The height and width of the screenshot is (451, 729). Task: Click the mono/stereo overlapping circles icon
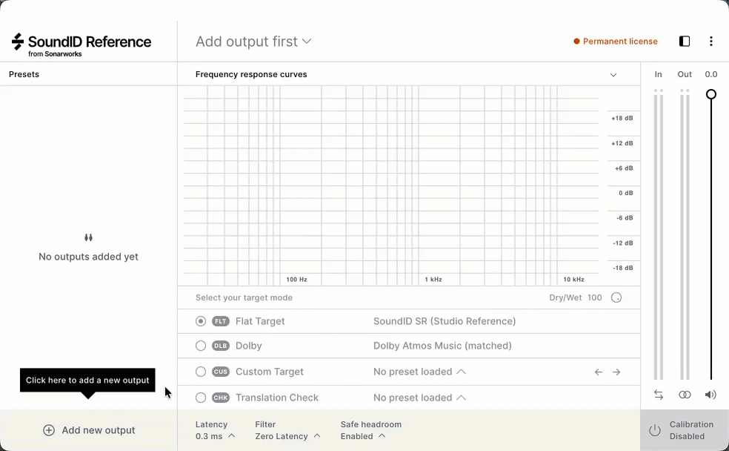click(x=685, y=395)
